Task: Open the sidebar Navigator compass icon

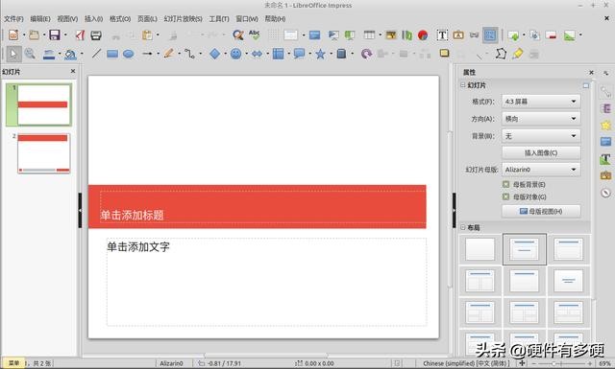Action: click(606, 193)
